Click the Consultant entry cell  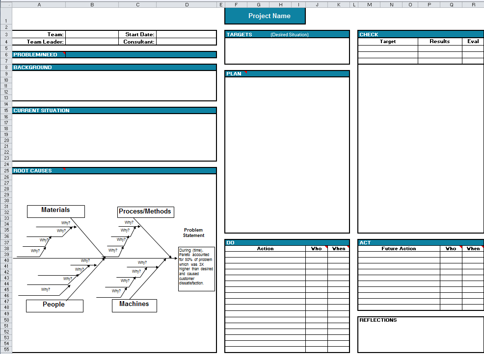click(x=187, y=41)
